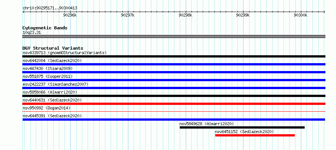The width and height of the screenshot is (336, 150).
Task: Click nsv6440631 (Sedlazeck2020) label
Action: pyautogui.click(x=52, y=100)
